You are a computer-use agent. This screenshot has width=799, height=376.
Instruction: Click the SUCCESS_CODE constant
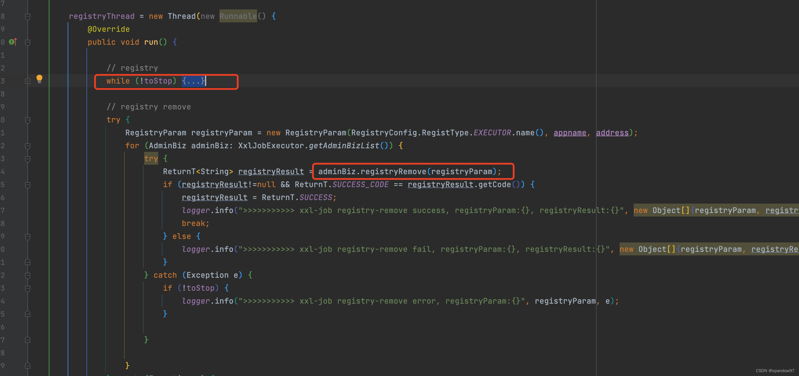[360, 184]
